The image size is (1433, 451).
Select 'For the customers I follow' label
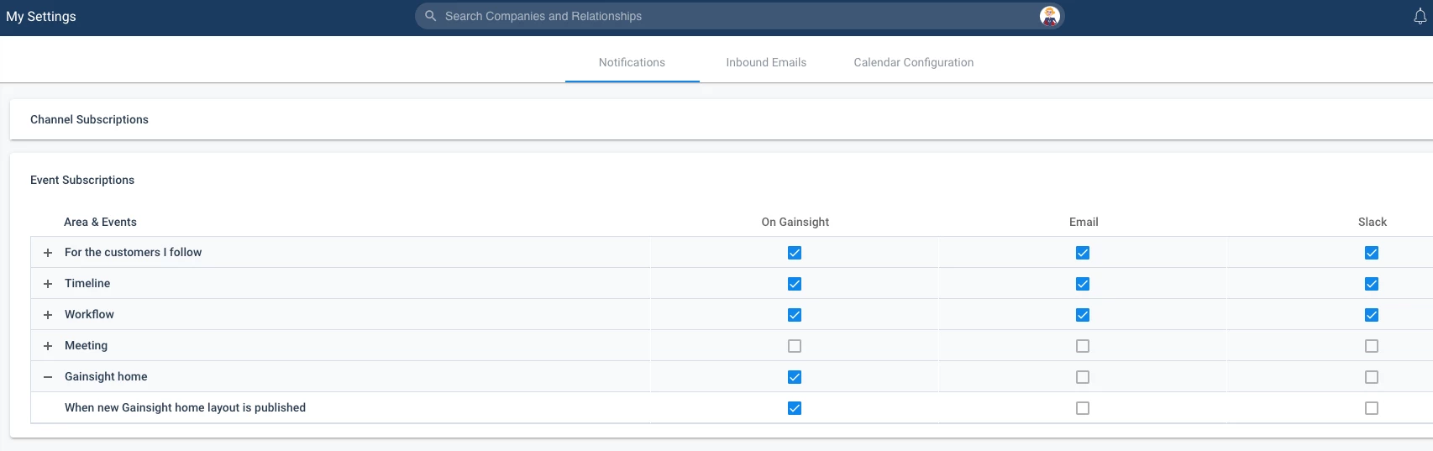click(133, 252)
